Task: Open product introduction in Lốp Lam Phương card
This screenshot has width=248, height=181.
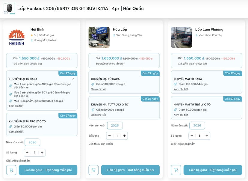Action: pyautogui.click(x=183, y=144)
